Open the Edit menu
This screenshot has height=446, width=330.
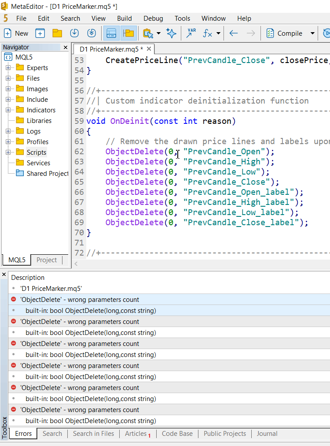pos(44,19)
